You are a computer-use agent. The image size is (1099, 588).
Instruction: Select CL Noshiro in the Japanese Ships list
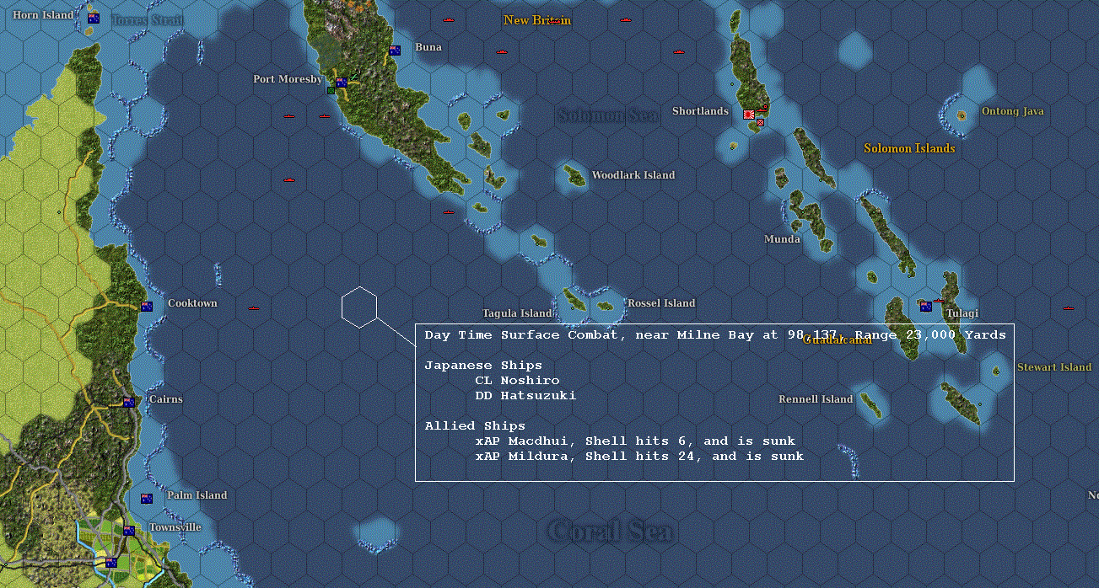click(x=518, y=380)
